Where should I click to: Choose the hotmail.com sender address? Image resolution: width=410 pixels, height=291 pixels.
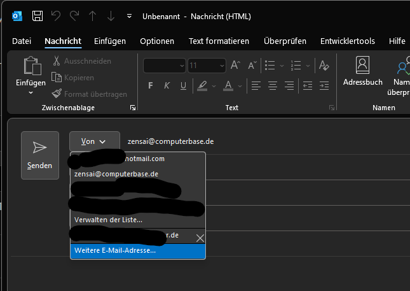pyautogui.click(x=138, y=159)
